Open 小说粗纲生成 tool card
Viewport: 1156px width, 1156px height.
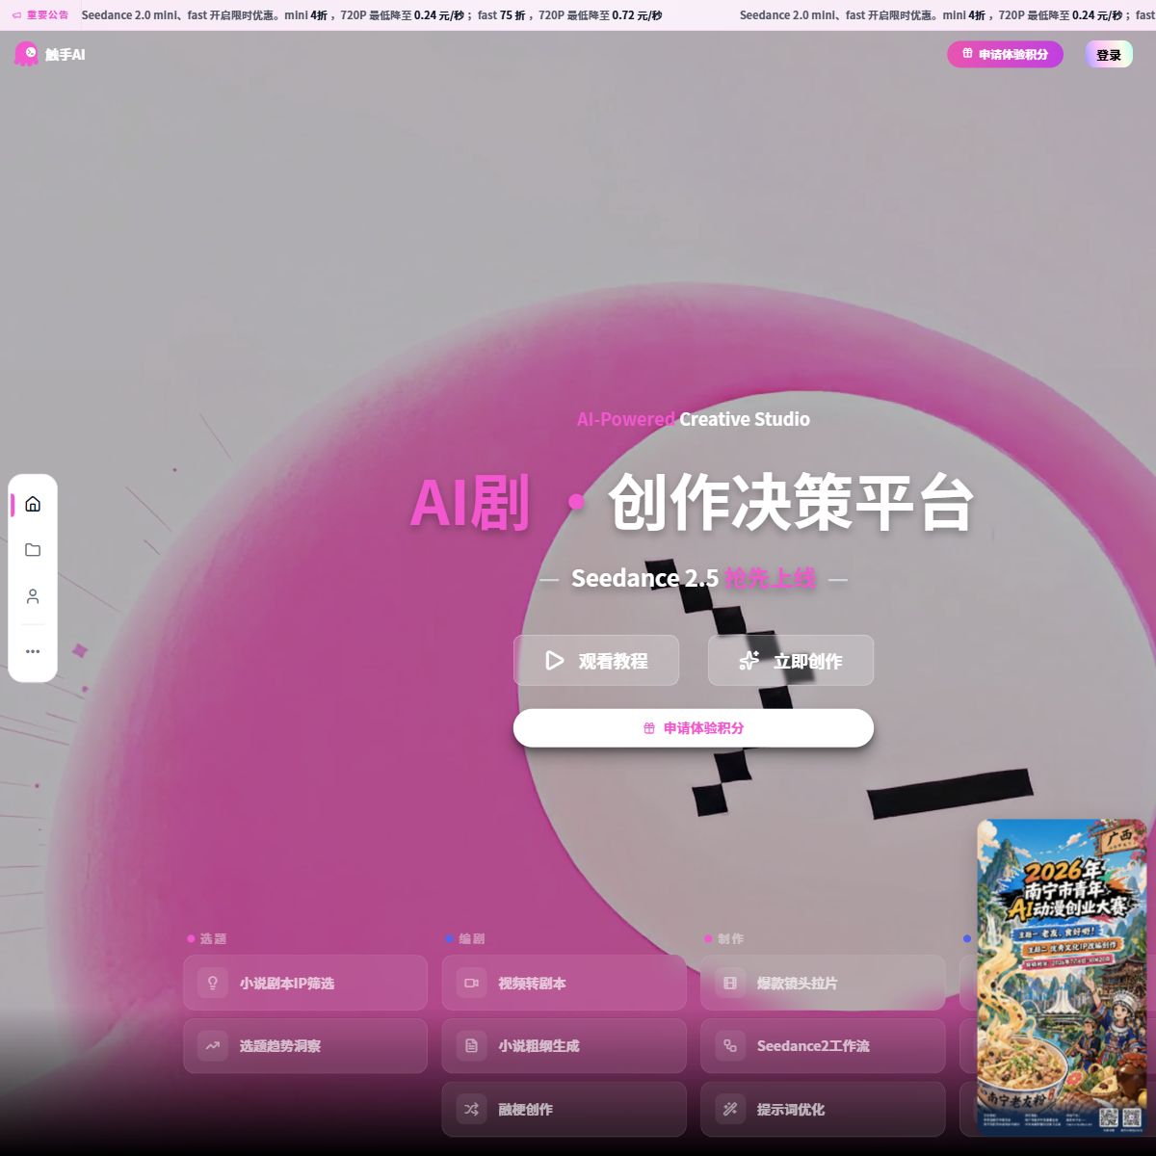click(x=565, y=1046)
